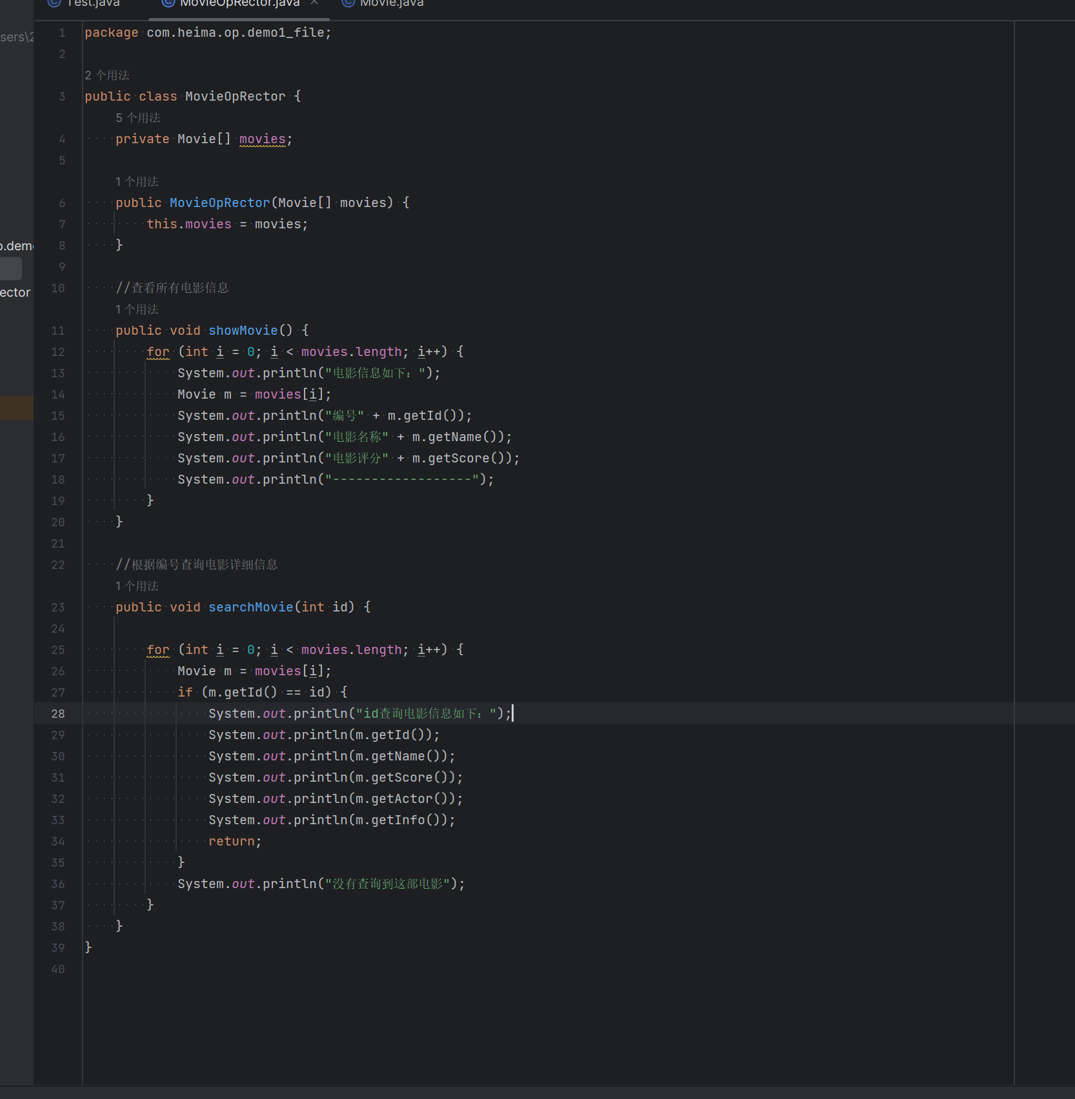The width and height of the screenshot is (1075, 1099).
Task: Click "this.movies" on line 7
Action: tap(189, 224)
